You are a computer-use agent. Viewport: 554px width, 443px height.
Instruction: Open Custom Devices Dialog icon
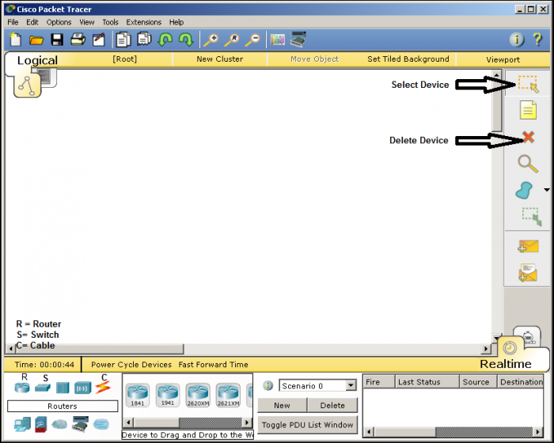[298, 40]
